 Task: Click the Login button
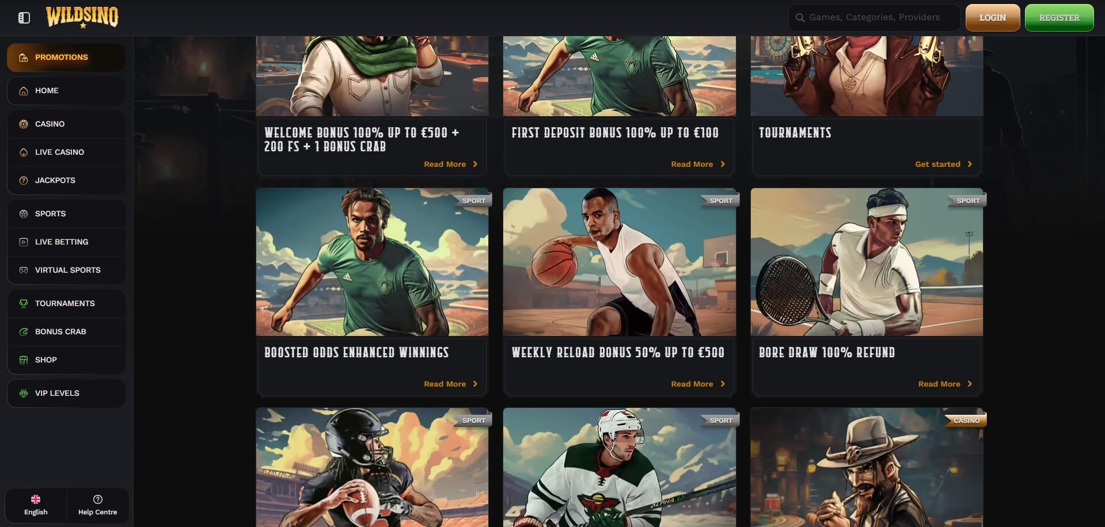coord(993,18)
